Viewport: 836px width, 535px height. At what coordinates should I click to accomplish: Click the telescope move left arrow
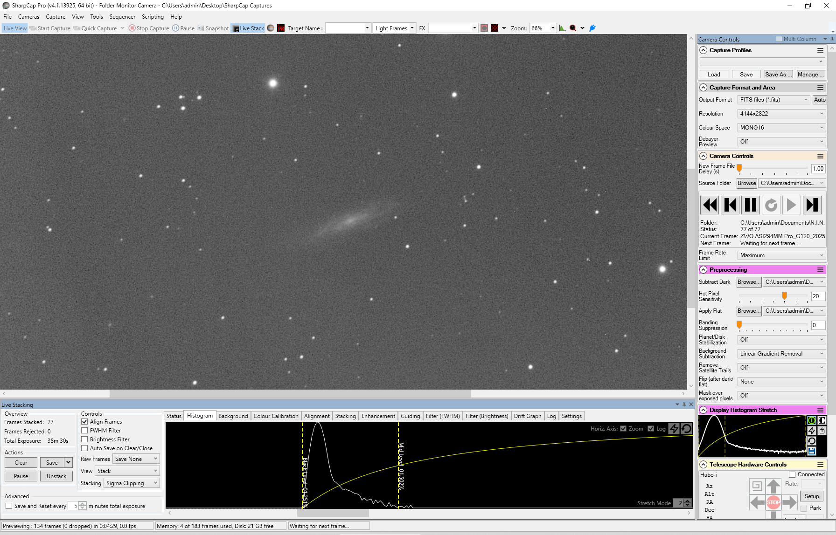pos(757,502)
